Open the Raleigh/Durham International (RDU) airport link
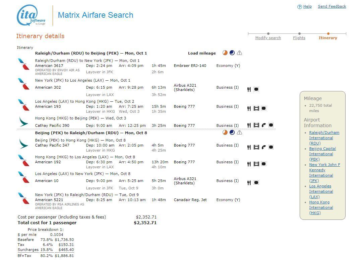This screenshot has height=260, width=360. pyautogui.click(x=324, y=138)
